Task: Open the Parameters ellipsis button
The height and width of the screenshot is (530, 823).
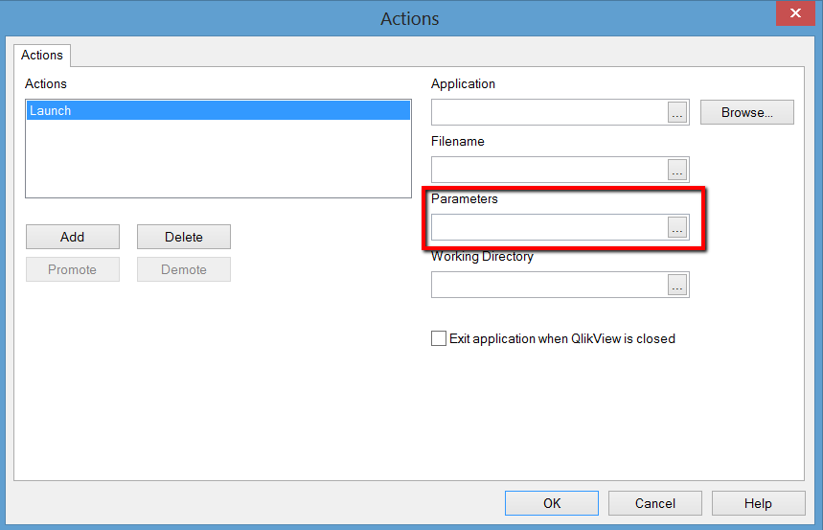Action: coord(677,228)
